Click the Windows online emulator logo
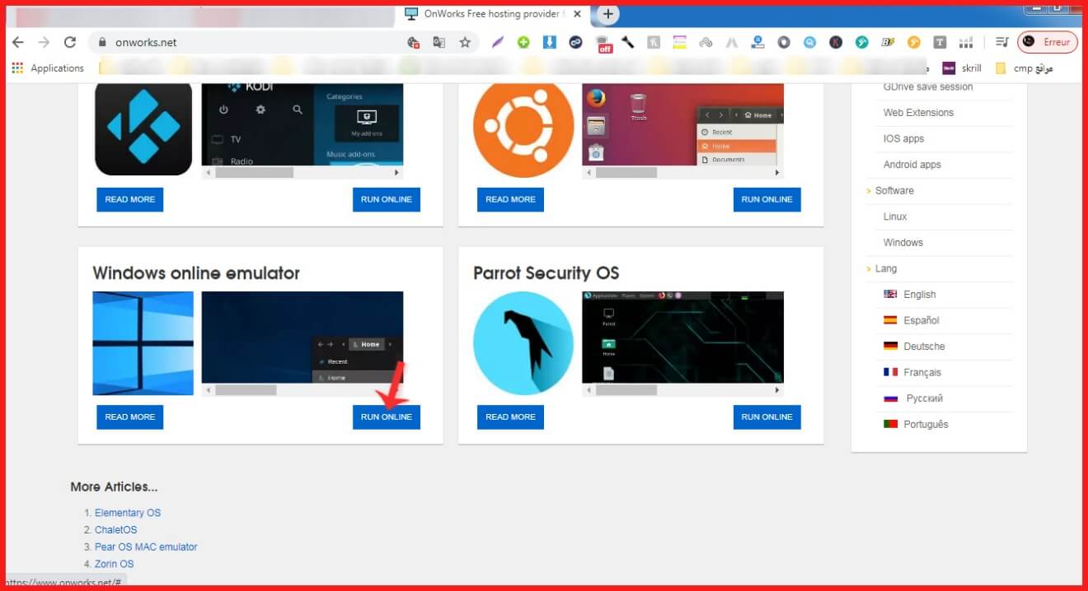Viewport: 1088px width, 591px height. [143, 342]
